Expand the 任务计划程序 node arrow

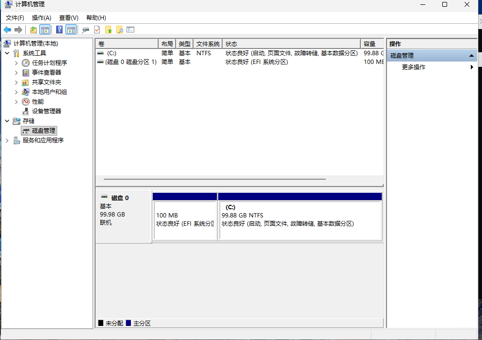[16, 63]
